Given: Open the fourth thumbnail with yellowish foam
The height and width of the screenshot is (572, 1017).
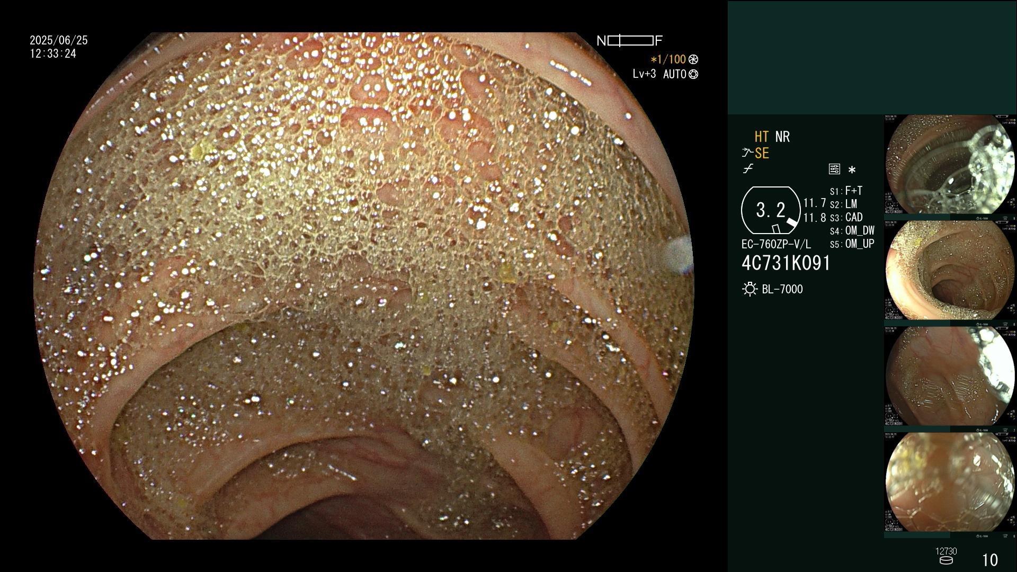Looking at the screenshot, I should 950,482.
